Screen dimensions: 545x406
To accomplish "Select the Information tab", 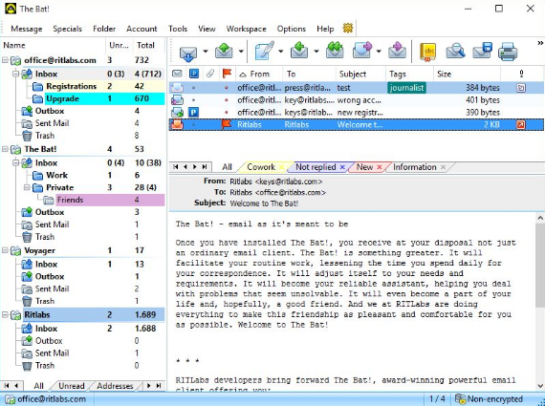I will (415, 167).
